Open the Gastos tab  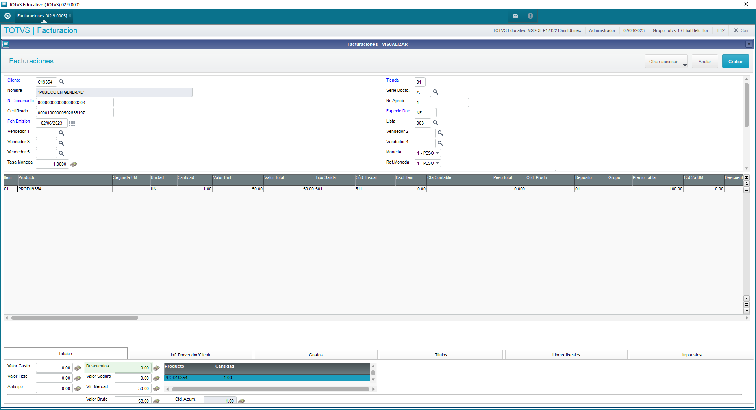(316, 355)
